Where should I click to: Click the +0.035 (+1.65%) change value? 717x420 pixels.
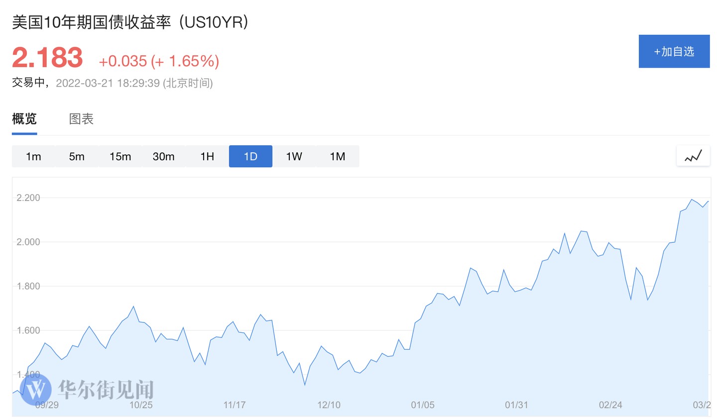pyautogui.click(x=159, y=61)
